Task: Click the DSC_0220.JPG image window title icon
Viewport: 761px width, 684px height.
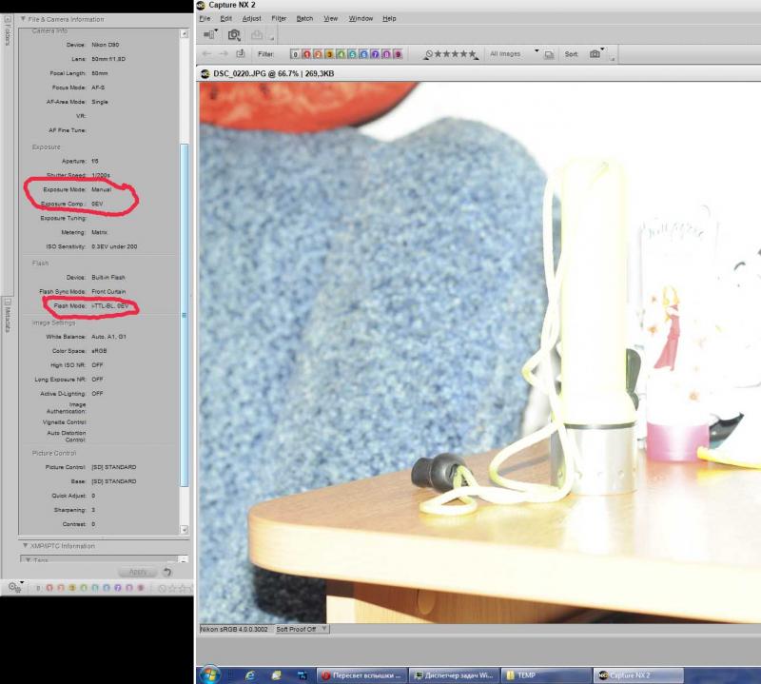Action: point(205,74)
